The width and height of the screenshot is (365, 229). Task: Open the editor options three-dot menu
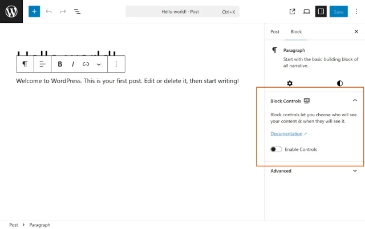click(x=356, y=11)
